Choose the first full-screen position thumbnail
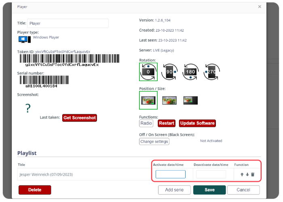Screen dimensions: 283x202 tap(148, 100)
